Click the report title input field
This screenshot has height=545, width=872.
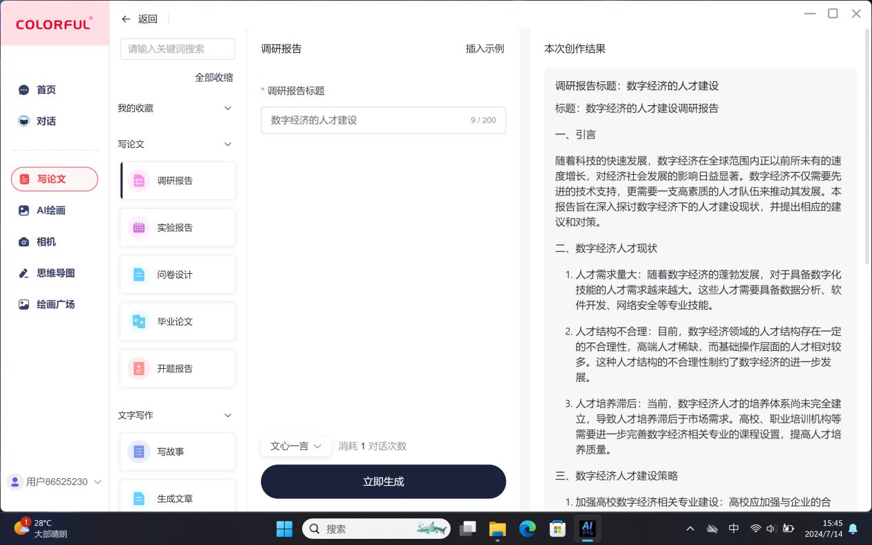pyautogui.click(x=383, y=120)
